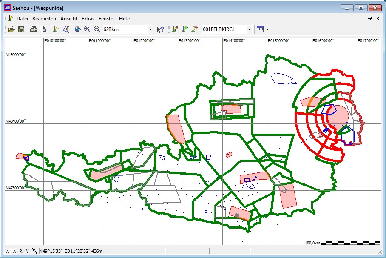The height and width of the screenshot is (258, 386).
Task: Click the globe map icon
Action: tap(77, 29)
